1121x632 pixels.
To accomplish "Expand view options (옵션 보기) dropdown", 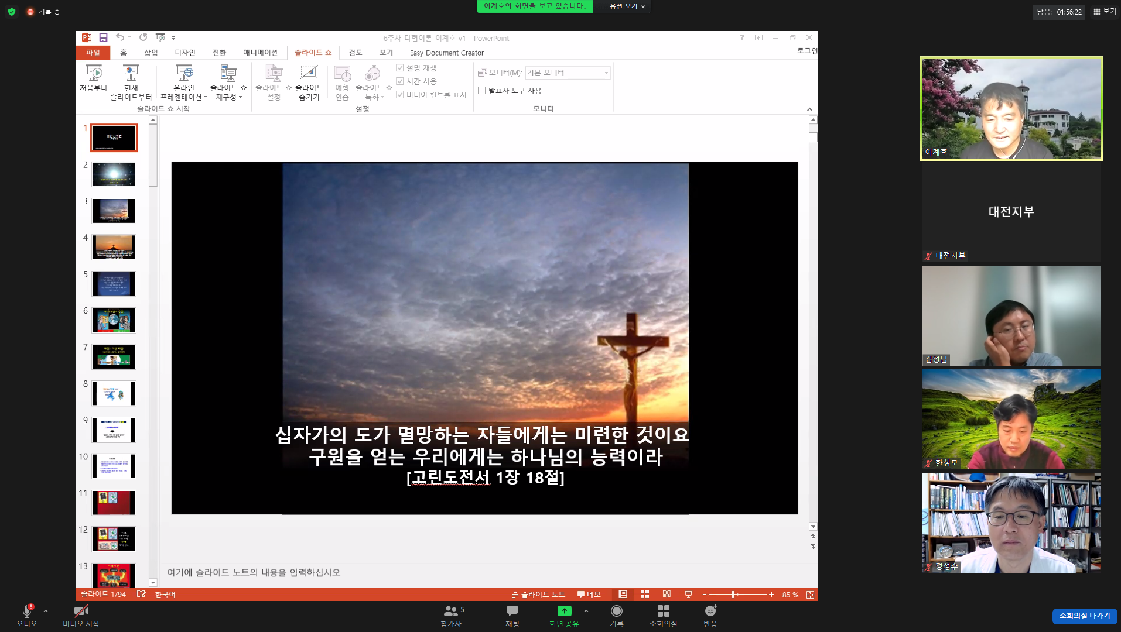I will pyautogui.click(x=627, y=6).
